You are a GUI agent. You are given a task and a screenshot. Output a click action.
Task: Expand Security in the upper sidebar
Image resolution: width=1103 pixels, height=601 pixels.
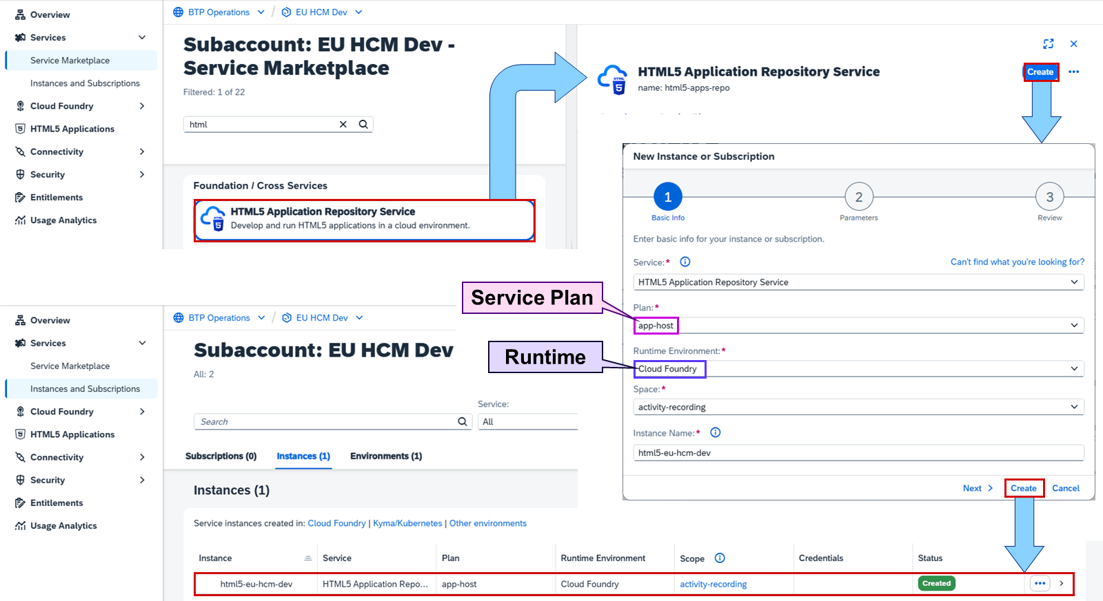pos(142,174)
